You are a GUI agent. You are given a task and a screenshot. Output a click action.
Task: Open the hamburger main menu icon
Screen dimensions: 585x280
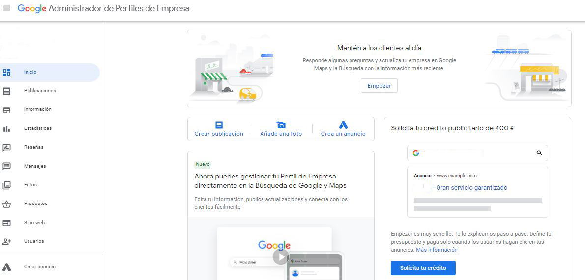(x=7, y=9)
